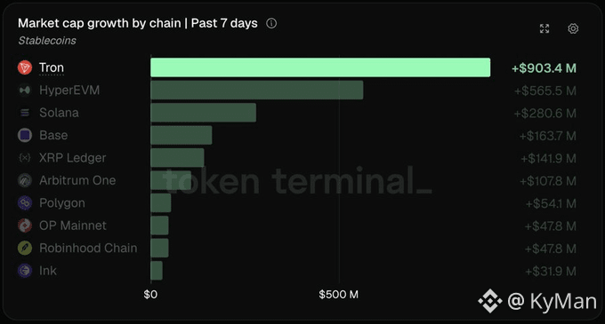The height and width of the screenshot is (324, 605).
Task: Click the Ink chain logo icon
Action: tap(25, 271)
